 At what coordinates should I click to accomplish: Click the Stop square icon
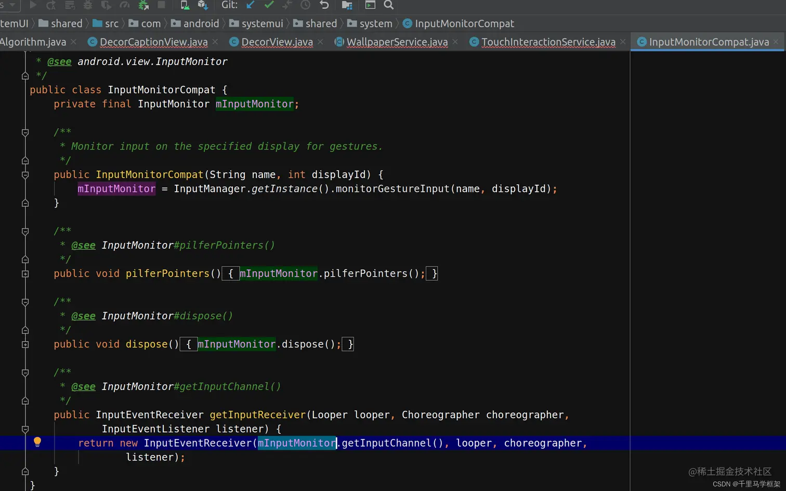pos(162,5)
